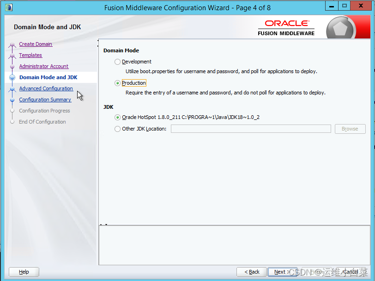Click the wizard application icon in title bar
This screenshot has height=281, width=375.
point(9,7)
